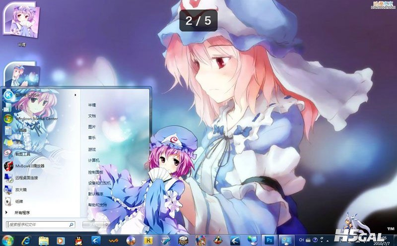Click the 搜索程序和文件 search box

point(41,225)
